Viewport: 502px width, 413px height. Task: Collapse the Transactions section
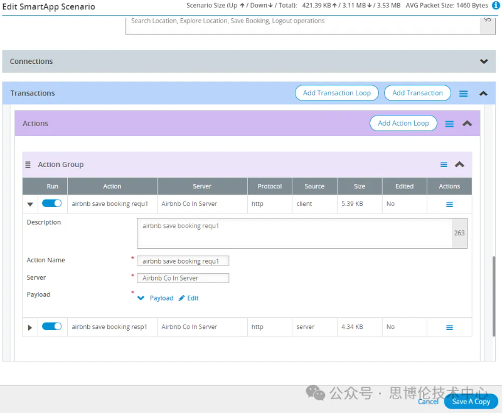(483, 94)
